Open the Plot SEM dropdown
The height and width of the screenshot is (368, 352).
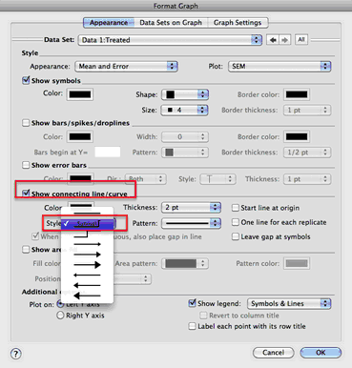point(280,66)
